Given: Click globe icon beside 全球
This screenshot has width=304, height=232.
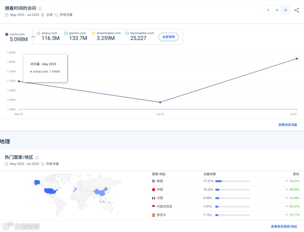Looking at the screenshot, I should coord(43,15).
